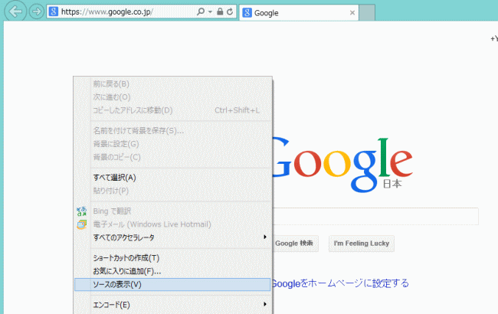The height and width of the screenshot is (314, 498).
Task: Choose 次に進む(O) in context menu
Action: 172,97
